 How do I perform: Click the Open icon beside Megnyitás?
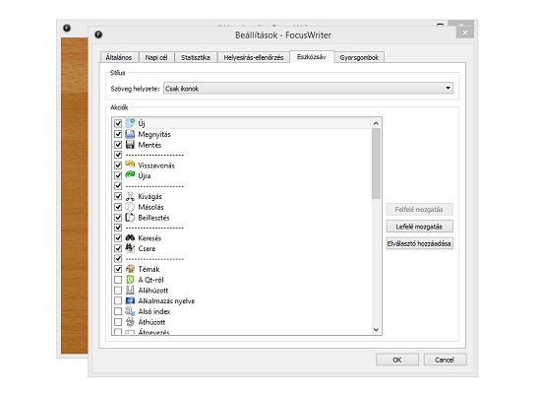point(130,134)
